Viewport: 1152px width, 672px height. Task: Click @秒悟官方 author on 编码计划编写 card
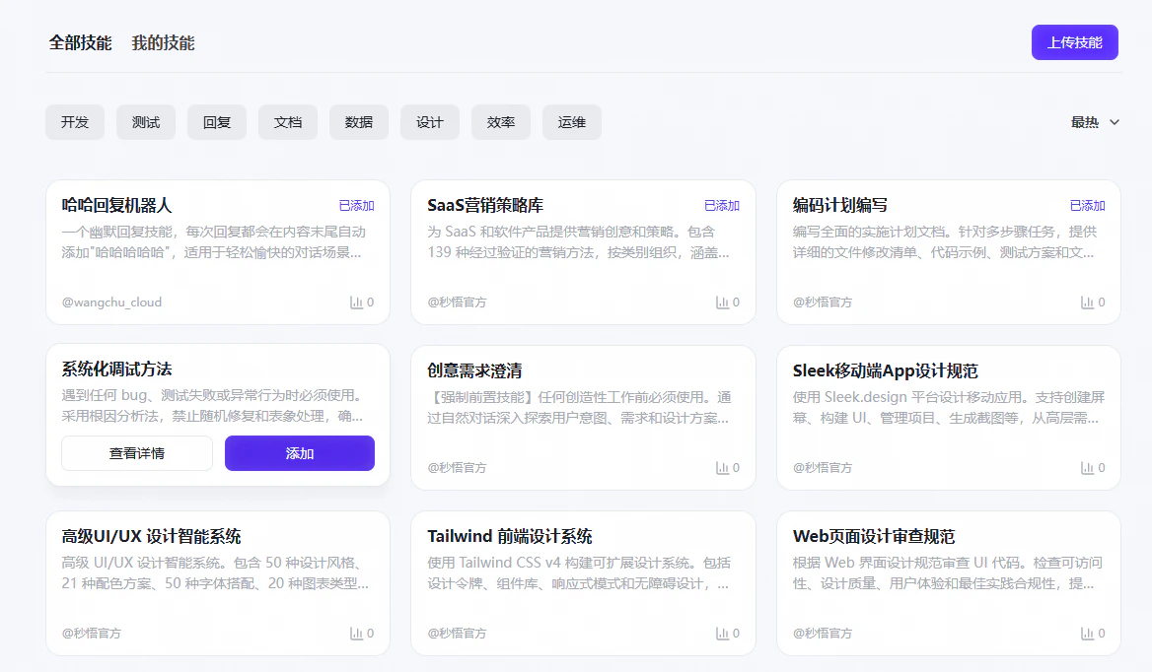tap(823, 302)
